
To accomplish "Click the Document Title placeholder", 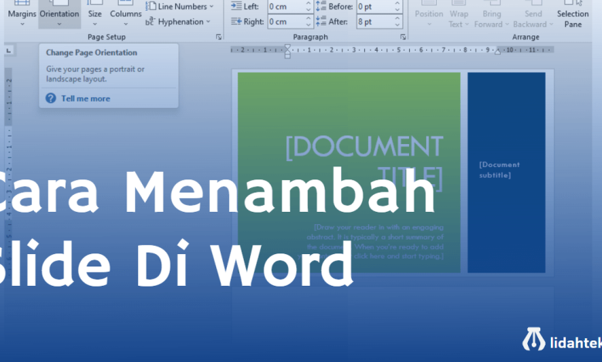I will [x=364, y=163].
